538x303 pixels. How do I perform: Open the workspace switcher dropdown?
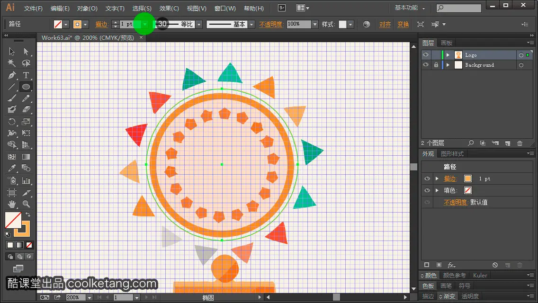tap(410, 8)
